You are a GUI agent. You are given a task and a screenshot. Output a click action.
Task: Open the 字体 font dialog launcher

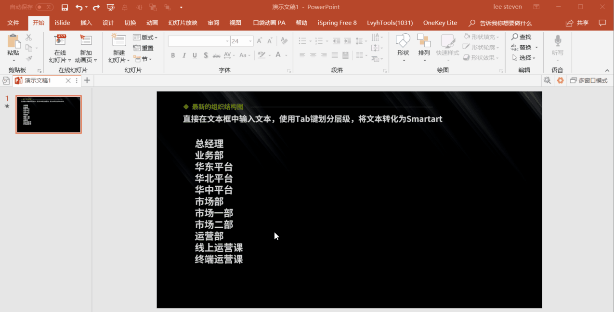(x=289, y=71)
